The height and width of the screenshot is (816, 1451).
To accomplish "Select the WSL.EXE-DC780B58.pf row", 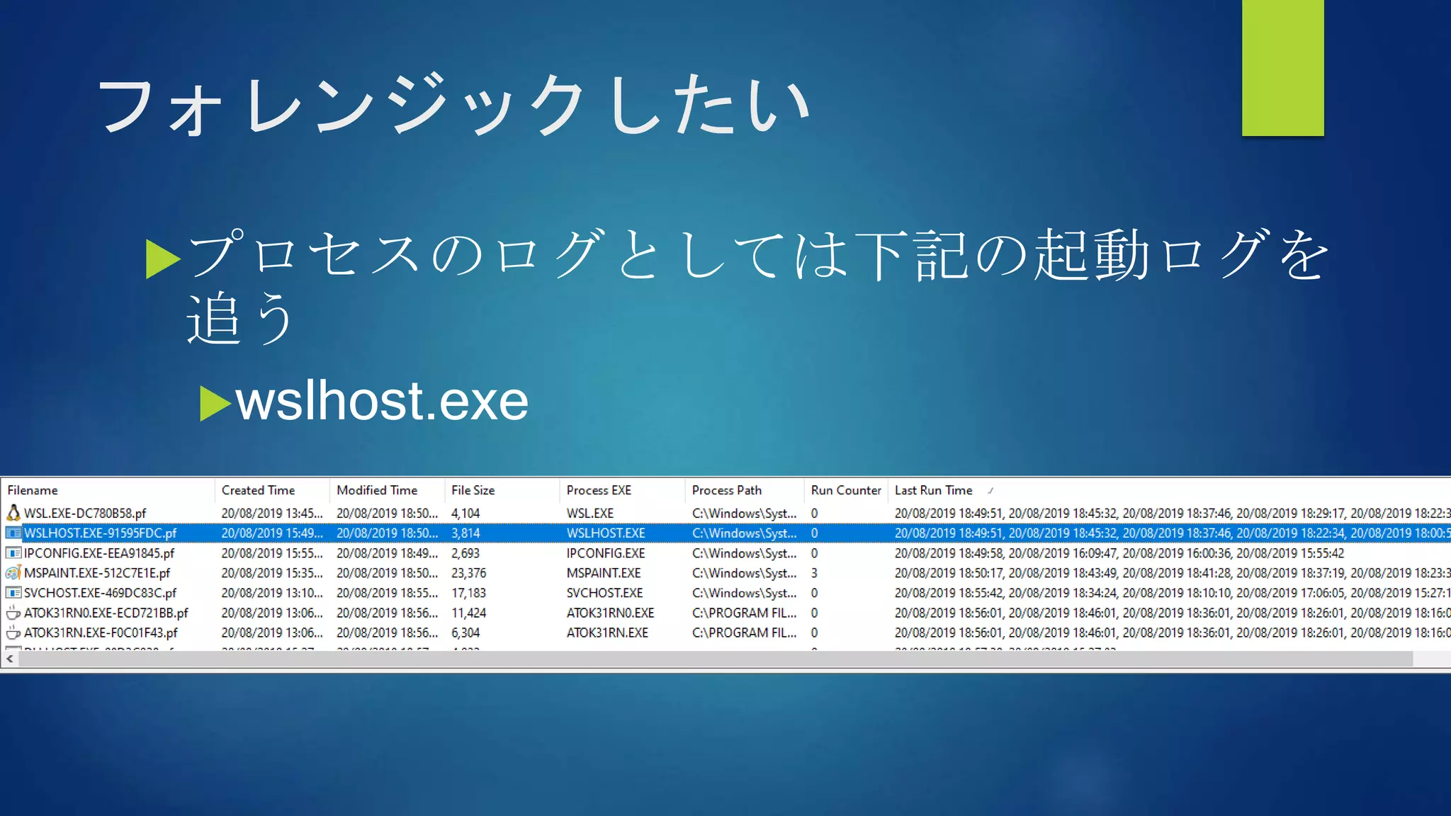I will tap(725, 513).
